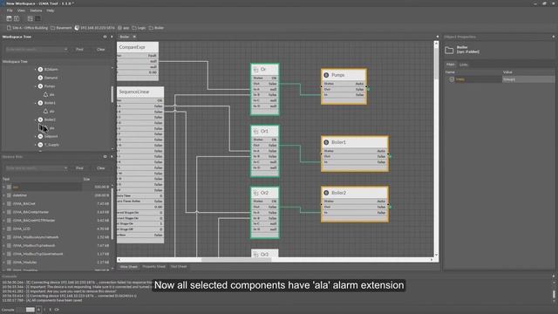Click the Object Properties panel pin icon

[553, 37]
